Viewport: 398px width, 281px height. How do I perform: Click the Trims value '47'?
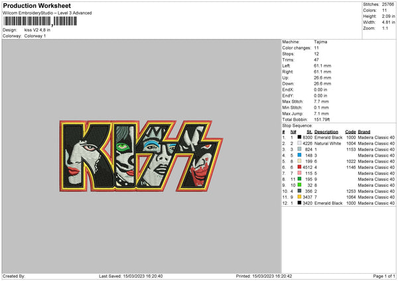click(316, 60)
